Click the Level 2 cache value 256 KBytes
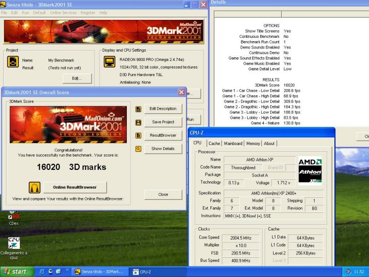Viewport: 369px width, 277px height. (x=305, y=253)
